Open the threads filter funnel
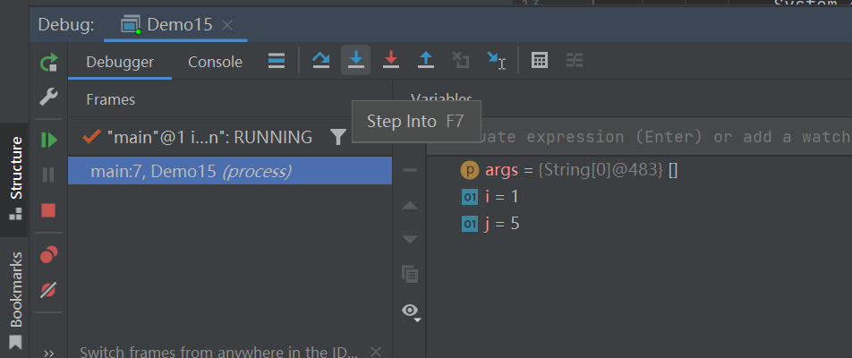The image size is (852, 358). 337,137
